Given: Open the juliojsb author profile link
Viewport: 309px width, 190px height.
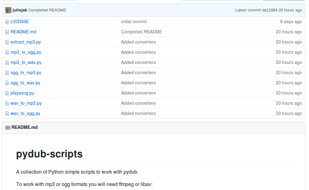Looking at the screenshot, I should [20, 10].
